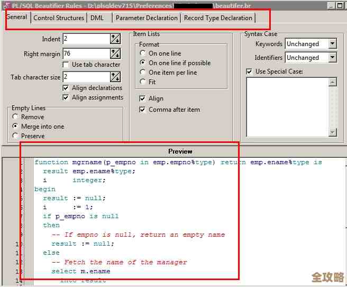Go to the Parameter Declaration tab
The image size is (347, 287).
(x=147, y=18)
